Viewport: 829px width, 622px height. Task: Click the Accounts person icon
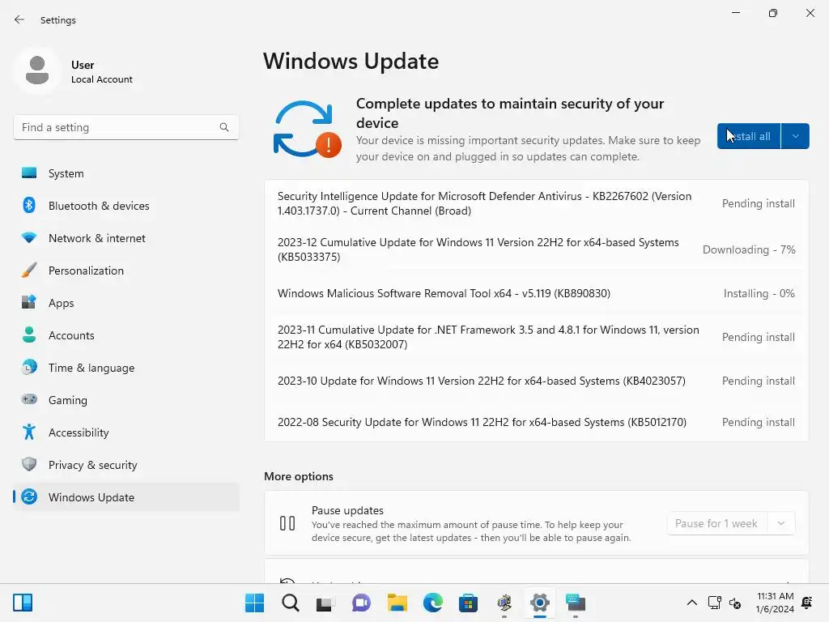pyautogui.click(x=29, y=334)
